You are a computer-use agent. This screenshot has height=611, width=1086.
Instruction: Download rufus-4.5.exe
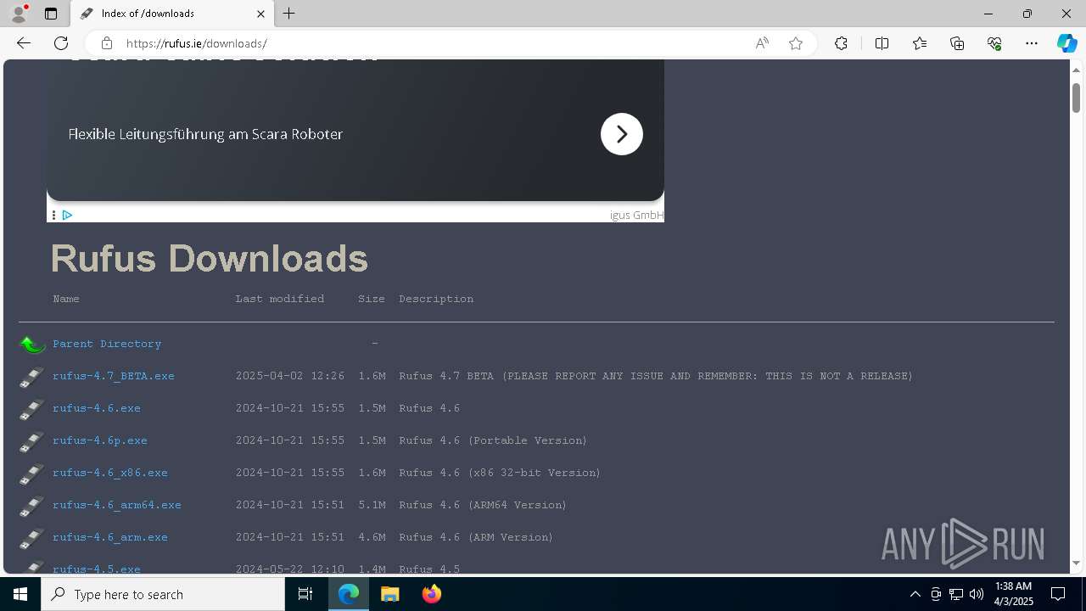[x=97, y=569]
